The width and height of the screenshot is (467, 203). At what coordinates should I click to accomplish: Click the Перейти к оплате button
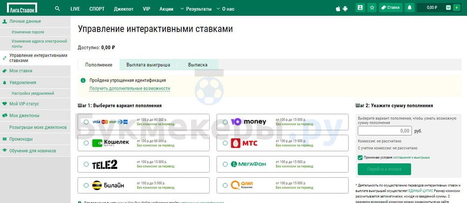(x=384, y=169)
